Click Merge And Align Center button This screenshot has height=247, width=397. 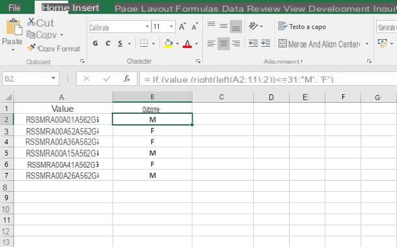click(x=319, y=44)
